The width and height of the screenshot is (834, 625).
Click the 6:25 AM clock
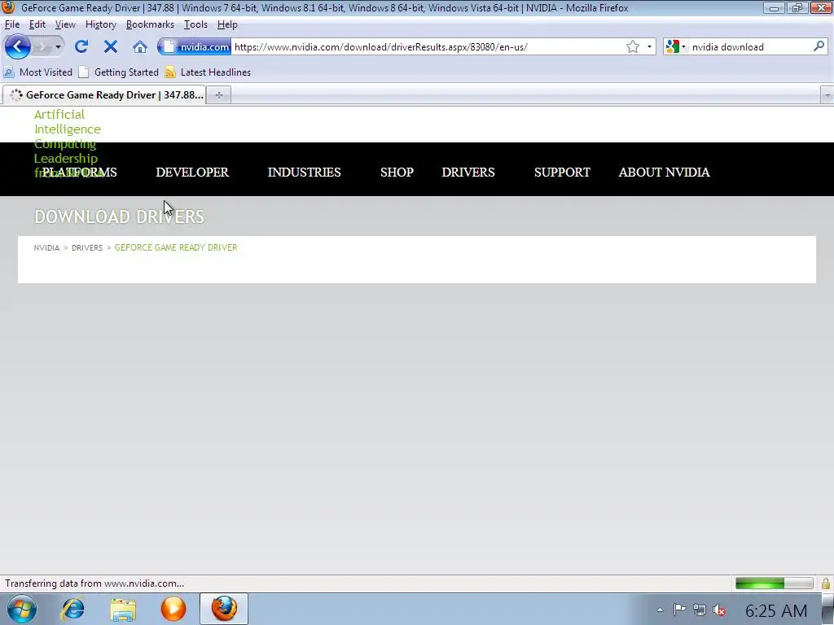776,610
